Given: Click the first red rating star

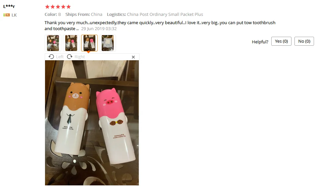Looking at the screenshot, I should pos(47,7).
